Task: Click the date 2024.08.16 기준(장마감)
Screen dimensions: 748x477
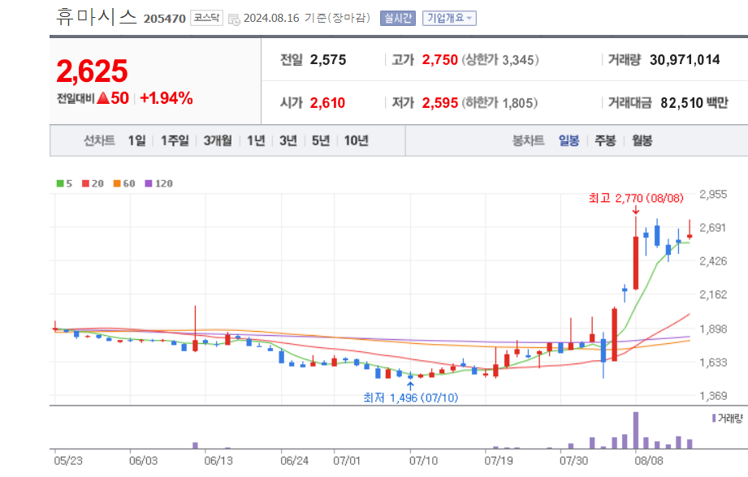Action: (x=307, y=18)
